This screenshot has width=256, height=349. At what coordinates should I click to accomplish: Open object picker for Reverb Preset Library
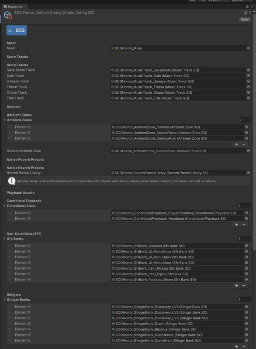(248, 173)
